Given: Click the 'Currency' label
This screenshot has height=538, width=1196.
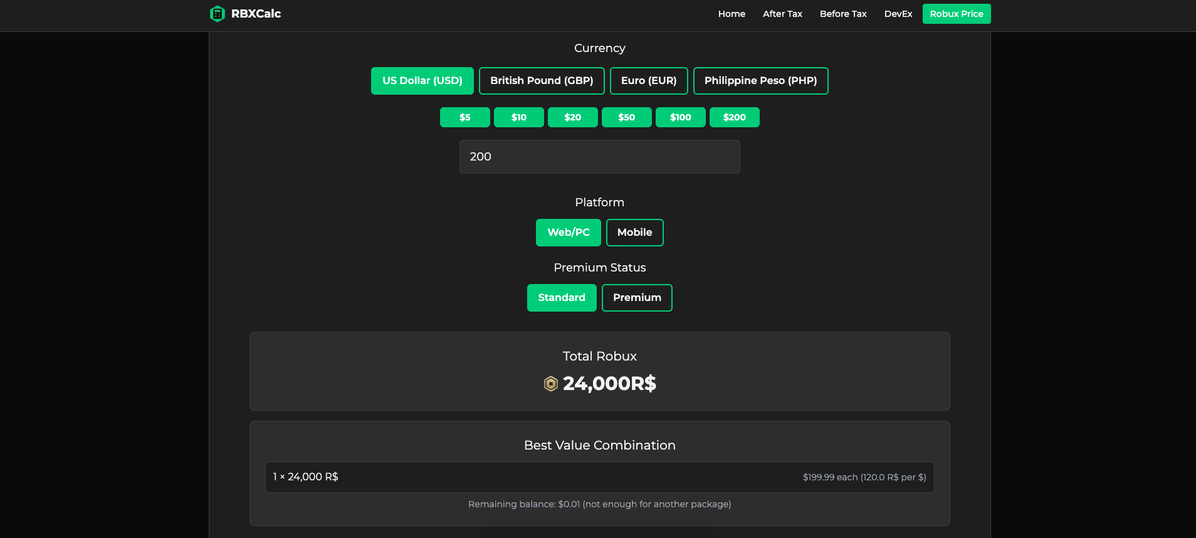Looking at the screenshot, I should [x=600, y=48].
